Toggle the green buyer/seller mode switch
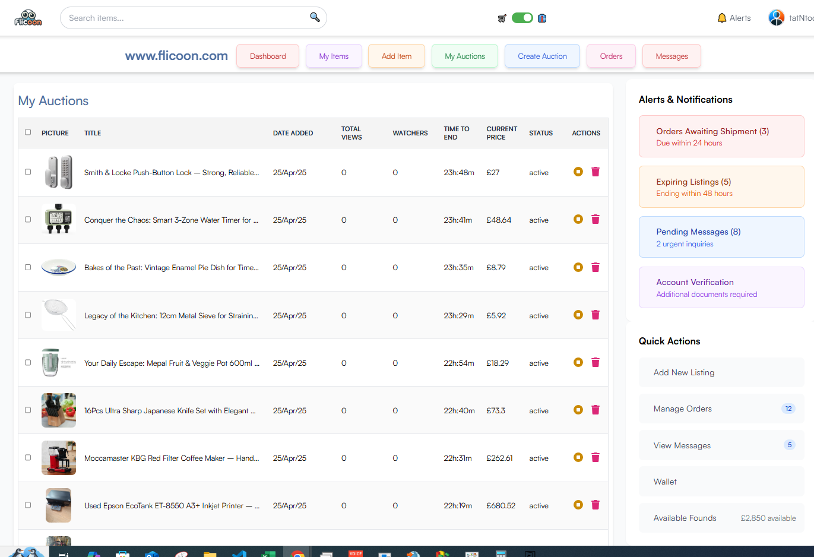814x557 pixels. tap(522, 18)
